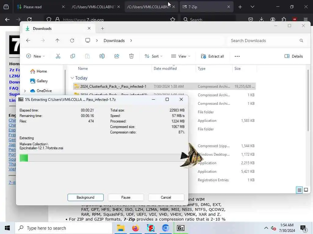Image resolution: width=313 pixels, height=234 pixels.
Task: Click the Windows taskbar search box
Action: (64, 228)
